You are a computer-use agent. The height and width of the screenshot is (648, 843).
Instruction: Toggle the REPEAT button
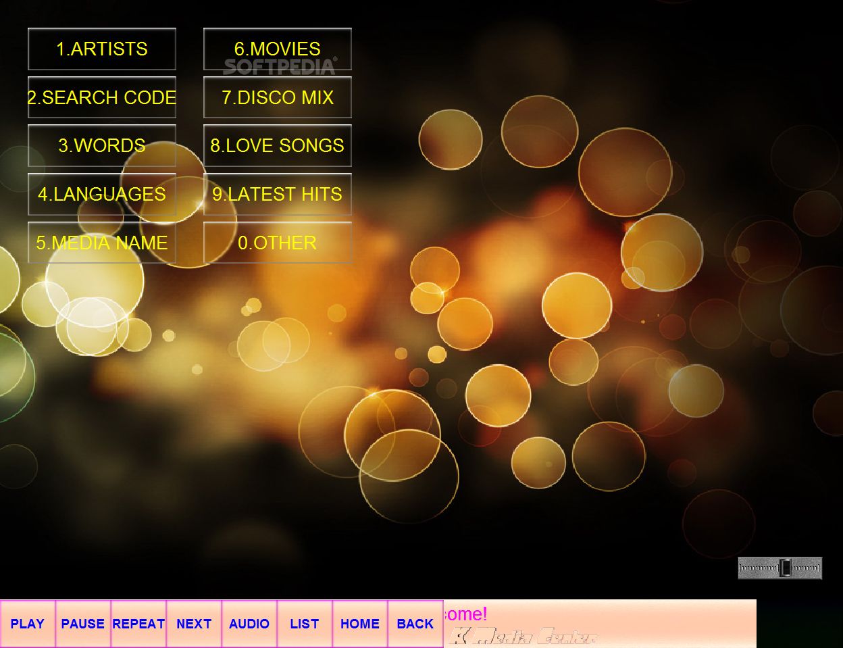click(x=138, y=624)
